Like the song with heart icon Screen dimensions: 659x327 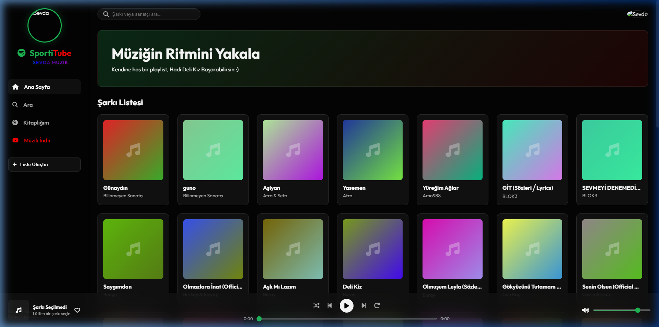point(77,310)
